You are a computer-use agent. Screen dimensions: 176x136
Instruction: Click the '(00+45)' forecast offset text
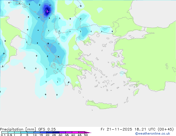coord(166,129)
